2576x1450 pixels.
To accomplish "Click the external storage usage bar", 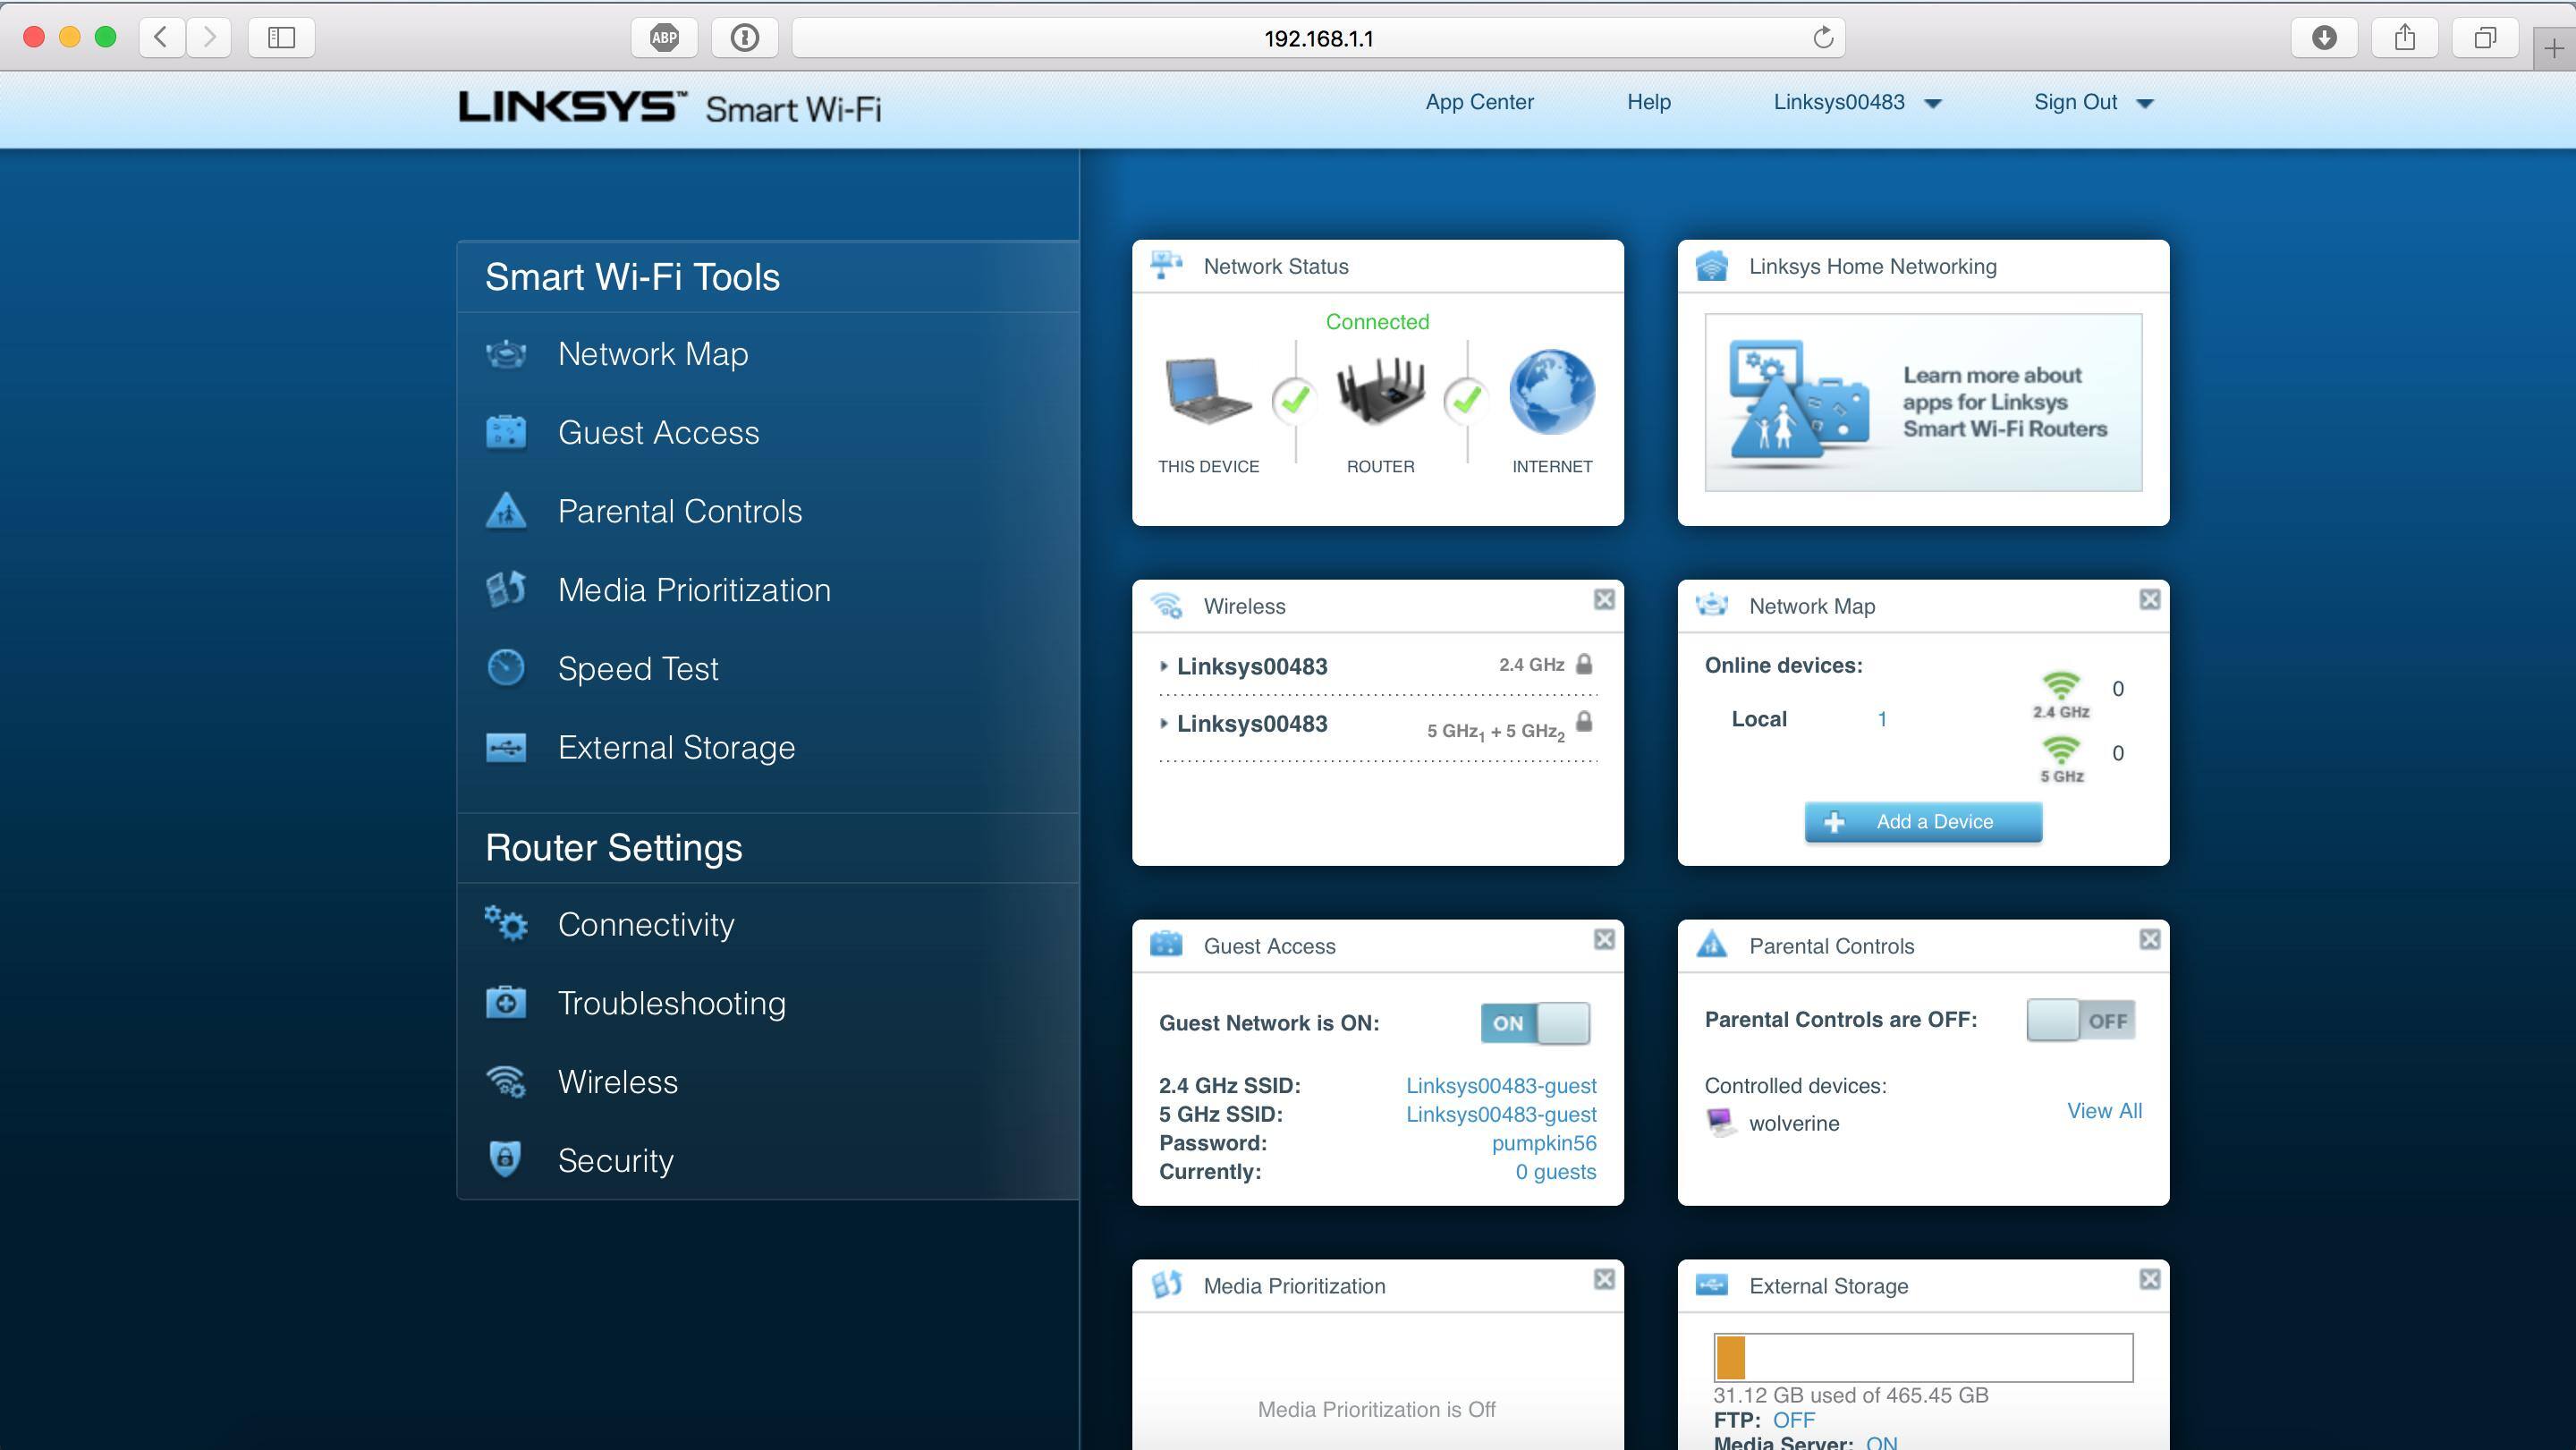I will pyautogui.click(x=1923, y=1357).
